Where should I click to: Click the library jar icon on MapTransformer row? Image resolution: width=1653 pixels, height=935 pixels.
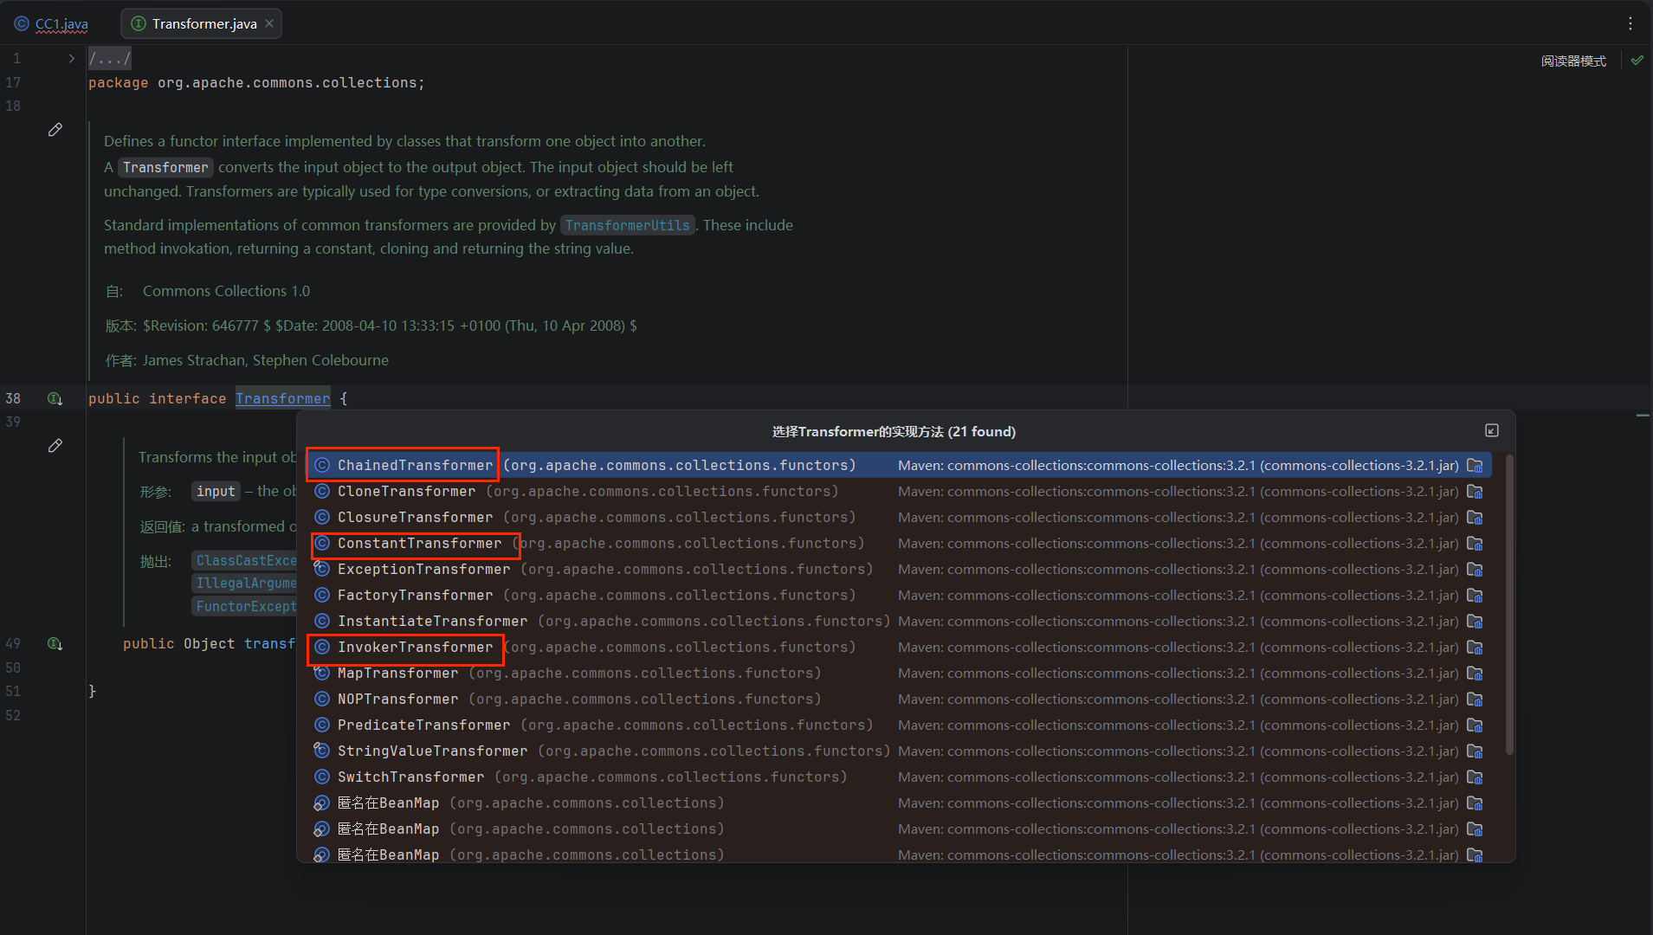coord(1475,673)
